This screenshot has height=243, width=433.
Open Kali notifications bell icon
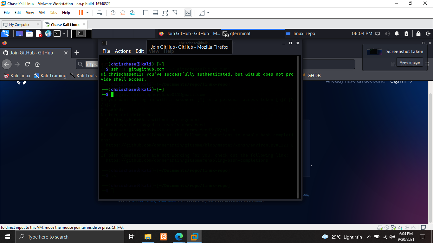[397, 34]
